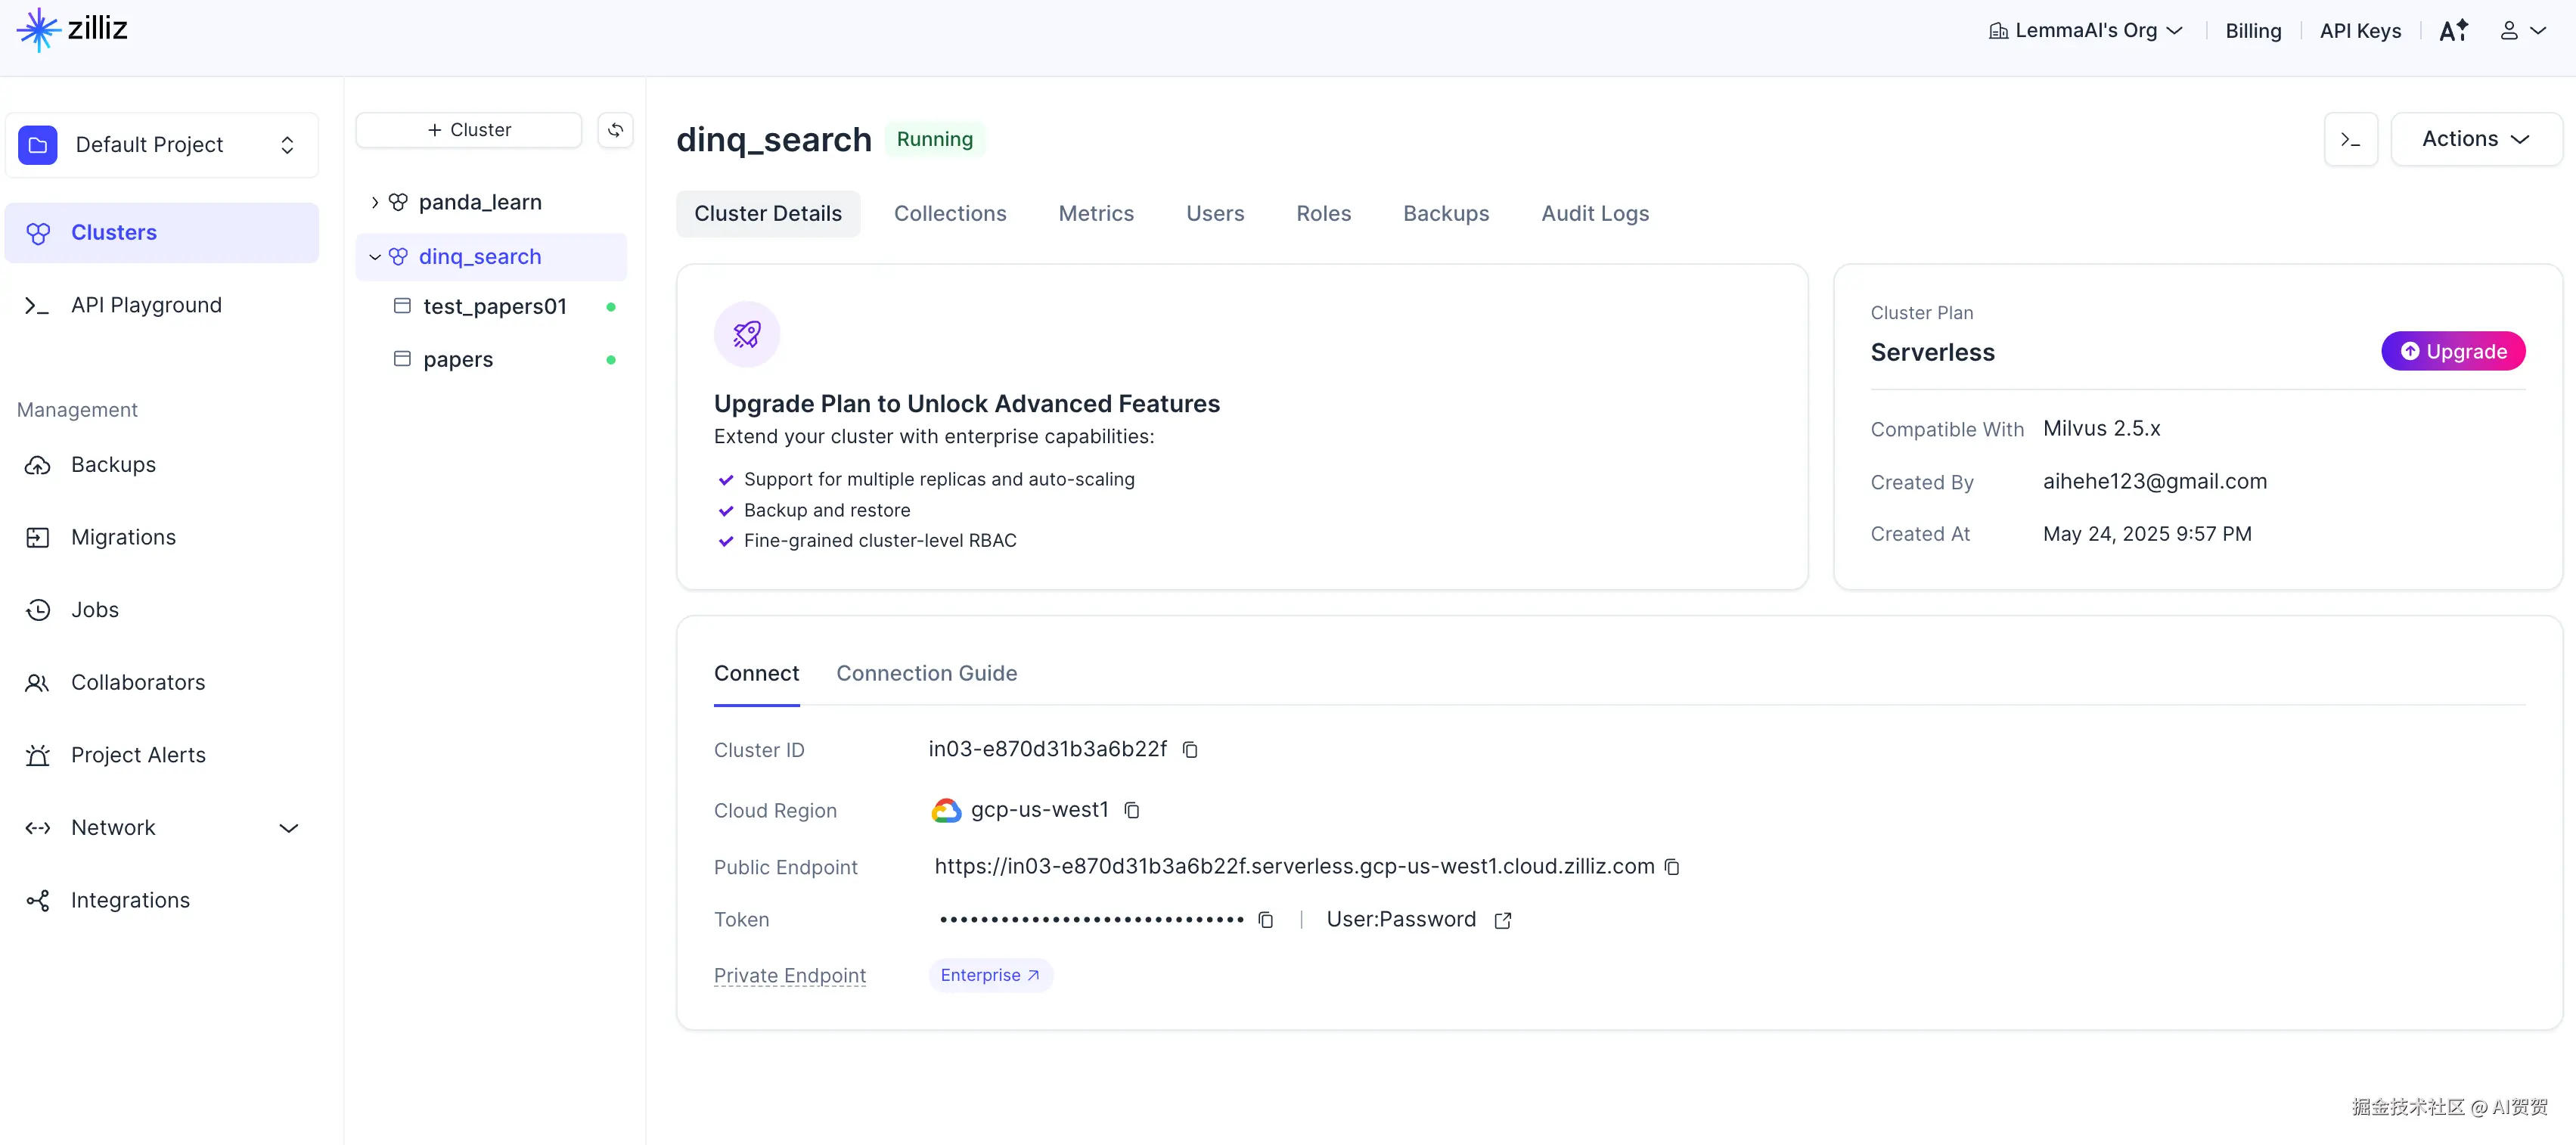Click the zilliz logo
The height and width of the screenshot is (1145, 2576).
[72, 29]
